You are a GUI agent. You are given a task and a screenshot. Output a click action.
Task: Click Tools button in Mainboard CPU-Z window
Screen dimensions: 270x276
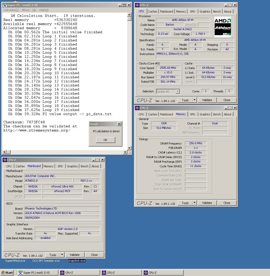pyautogui.click(x=53, y=255)
